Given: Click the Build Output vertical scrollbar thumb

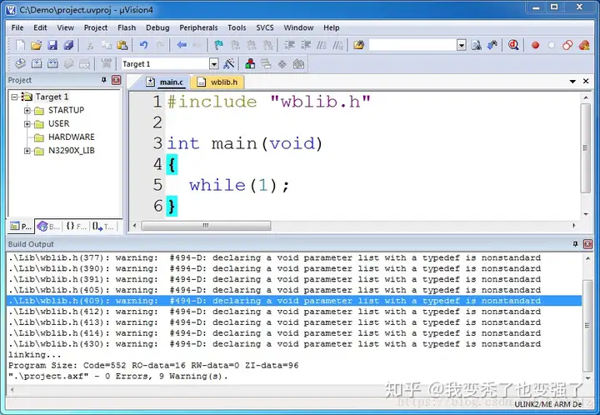Looking at the screenshot, I should coord(587,326).
